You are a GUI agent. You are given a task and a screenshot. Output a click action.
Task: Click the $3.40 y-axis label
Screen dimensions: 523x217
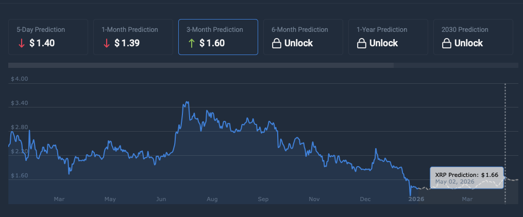[20, 103]
